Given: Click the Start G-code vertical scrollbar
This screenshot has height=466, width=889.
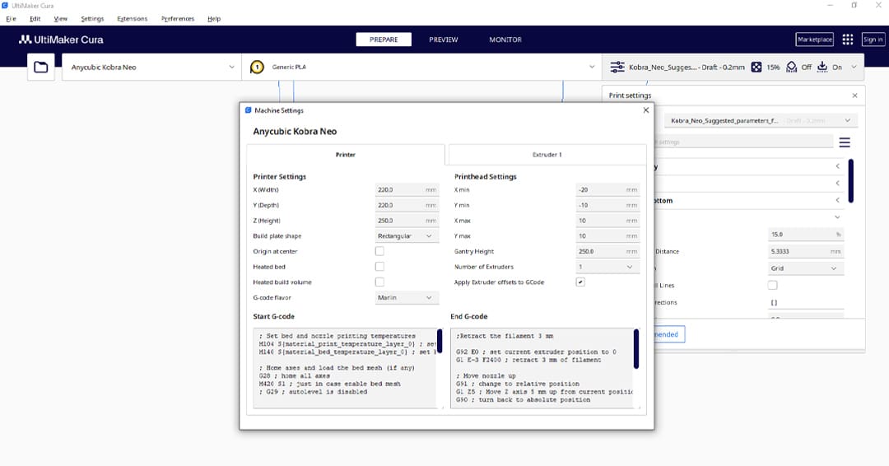Looking at the screenshot, I should pyautogui.click(x=440, y=341).
